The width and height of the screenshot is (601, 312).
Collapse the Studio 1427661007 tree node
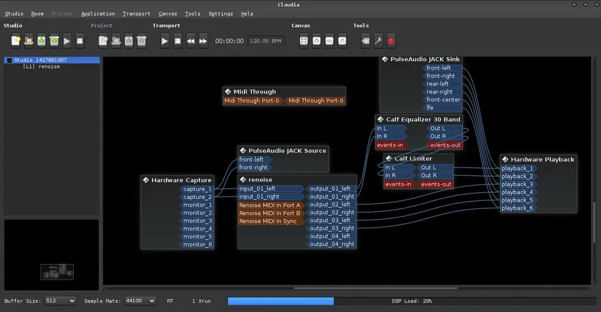tap(9, 61)
